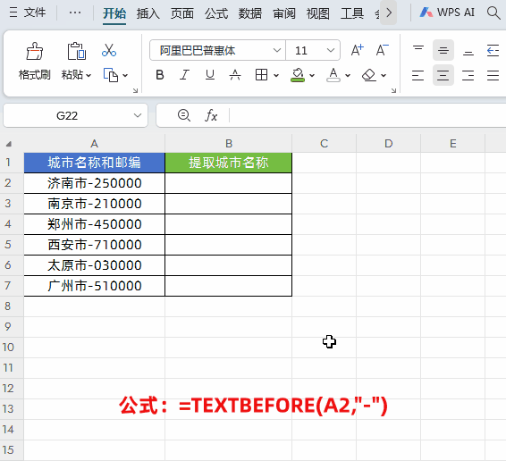The height and width of the screenshot is (461, 506).
Task: Decrease the font size
Action: coord(382,50)
